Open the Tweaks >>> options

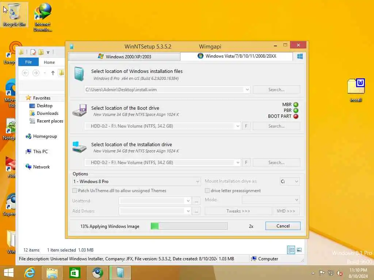238,211
